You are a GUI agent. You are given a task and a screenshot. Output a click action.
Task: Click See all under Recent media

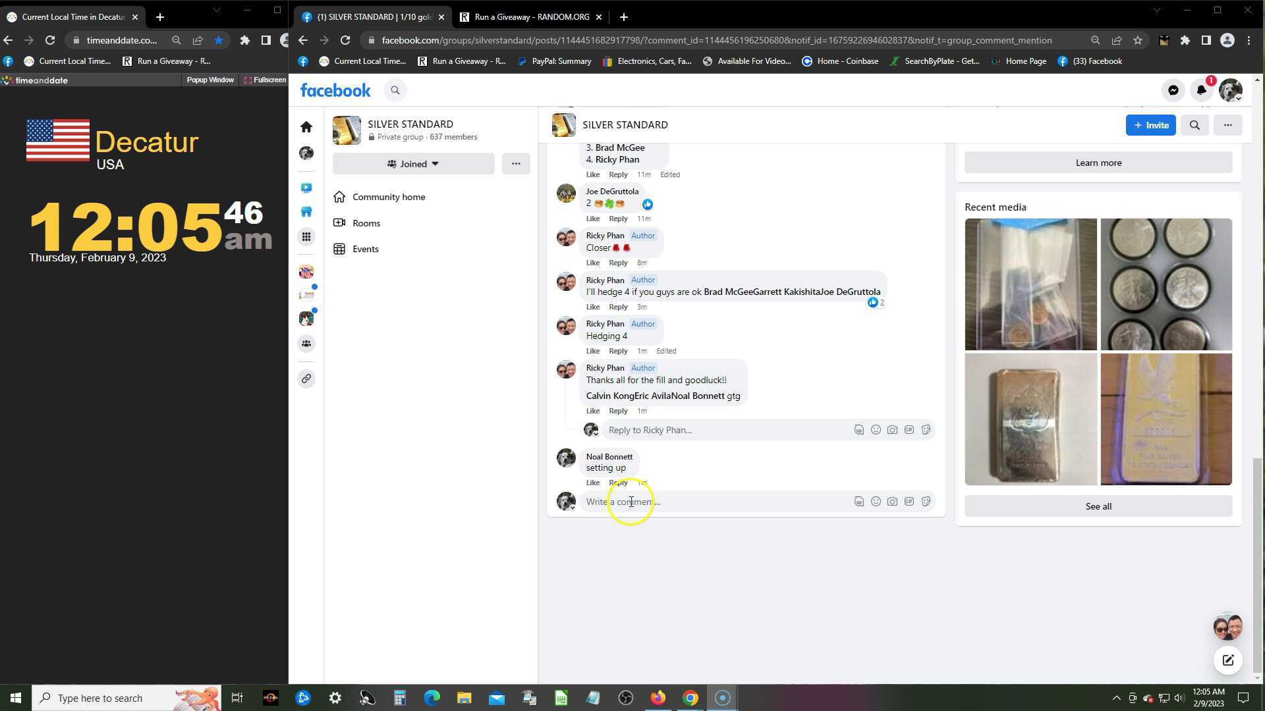pyautogui.click(x=1098, y=506)
